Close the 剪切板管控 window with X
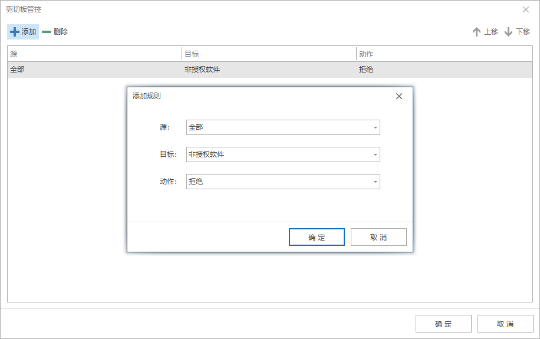This screenshot has height=339, width=540. [526, 9]
